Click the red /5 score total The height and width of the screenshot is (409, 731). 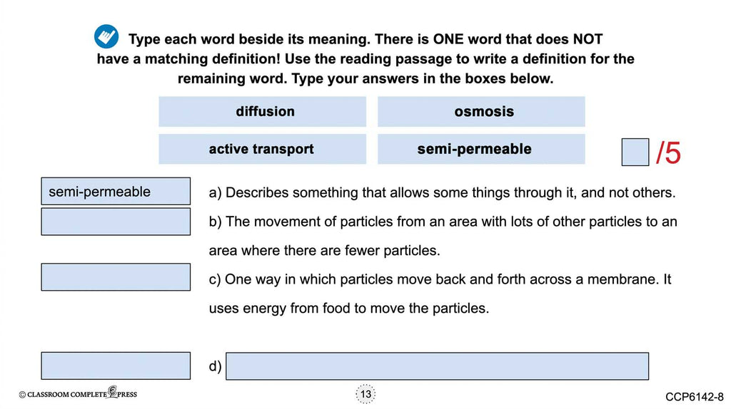(667, 152)
